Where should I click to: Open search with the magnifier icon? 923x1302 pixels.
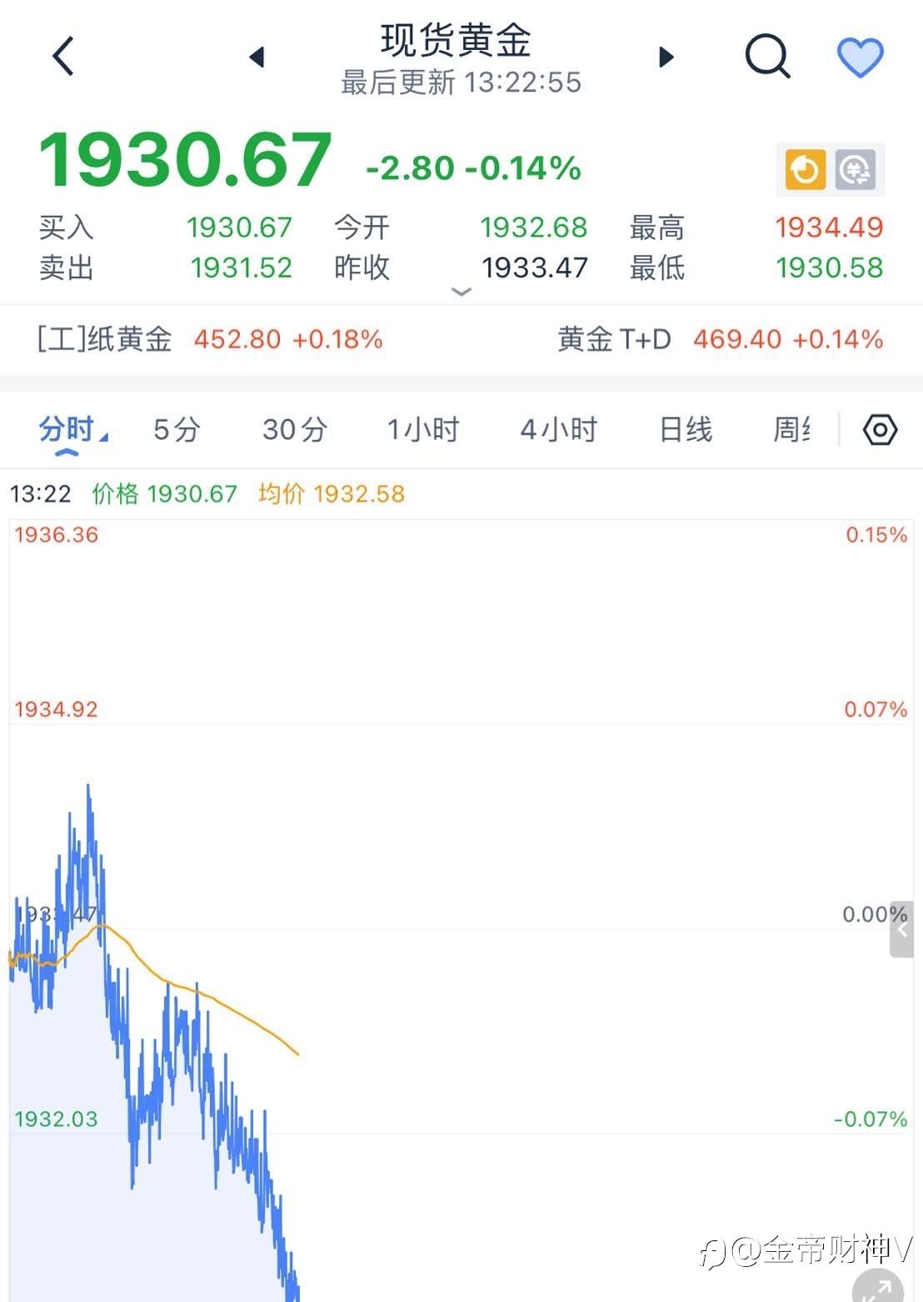point(766,57)
